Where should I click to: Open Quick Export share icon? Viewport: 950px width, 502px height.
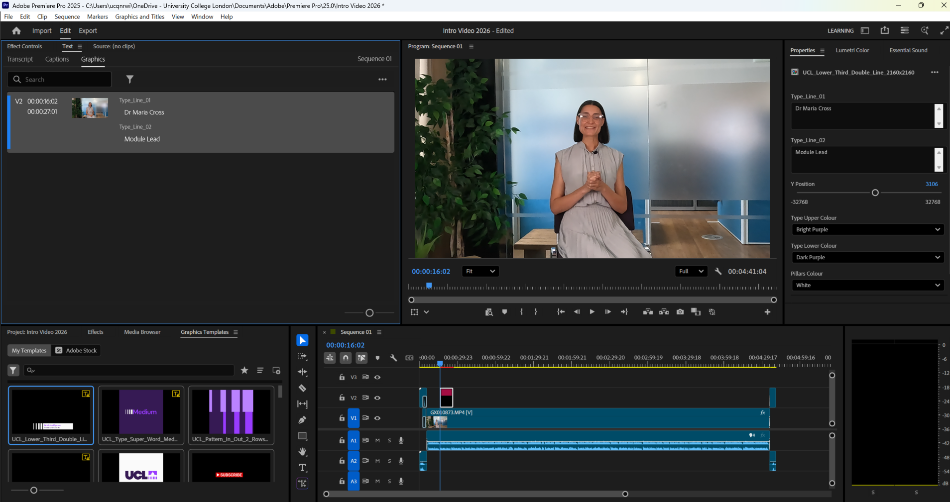click(885, 30)
